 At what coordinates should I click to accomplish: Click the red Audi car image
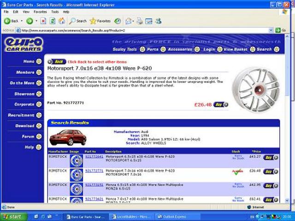(68, 138)
